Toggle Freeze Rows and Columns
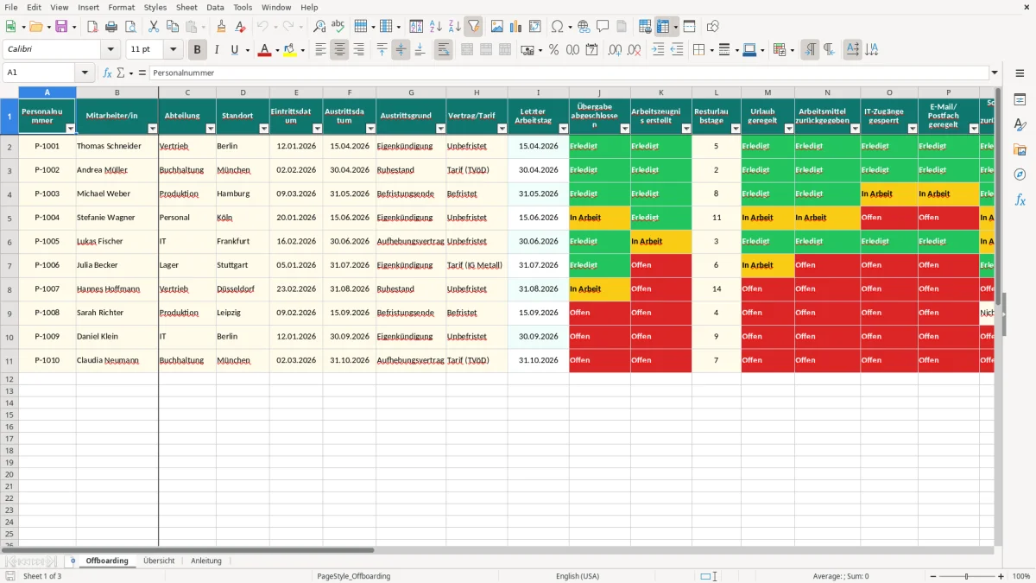 [663, 27]
